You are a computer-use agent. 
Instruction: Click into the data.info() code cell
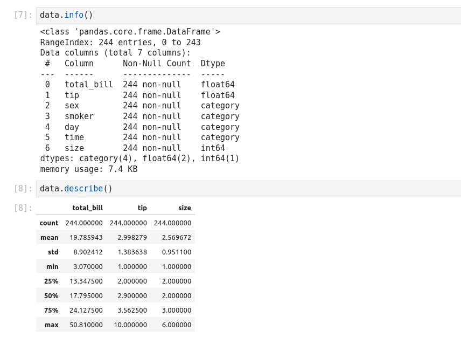(248, 15)
